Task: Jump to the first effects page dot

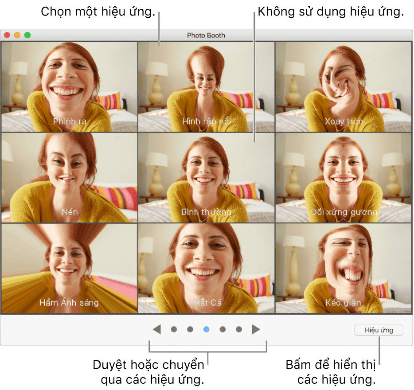Action: [x=174, y=329]
